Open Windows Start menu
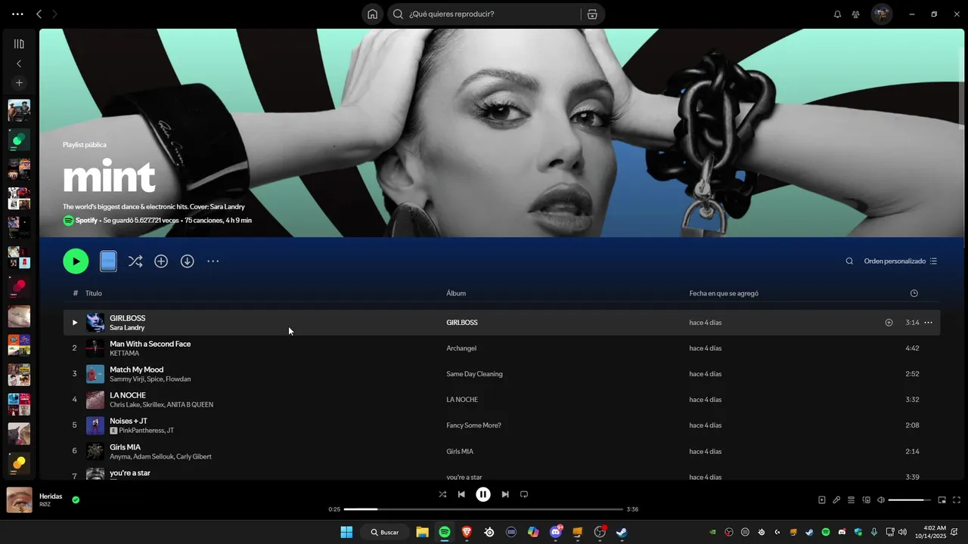This screenshot has height=544, width=968. pyautogui.click(x=346, y=532)
